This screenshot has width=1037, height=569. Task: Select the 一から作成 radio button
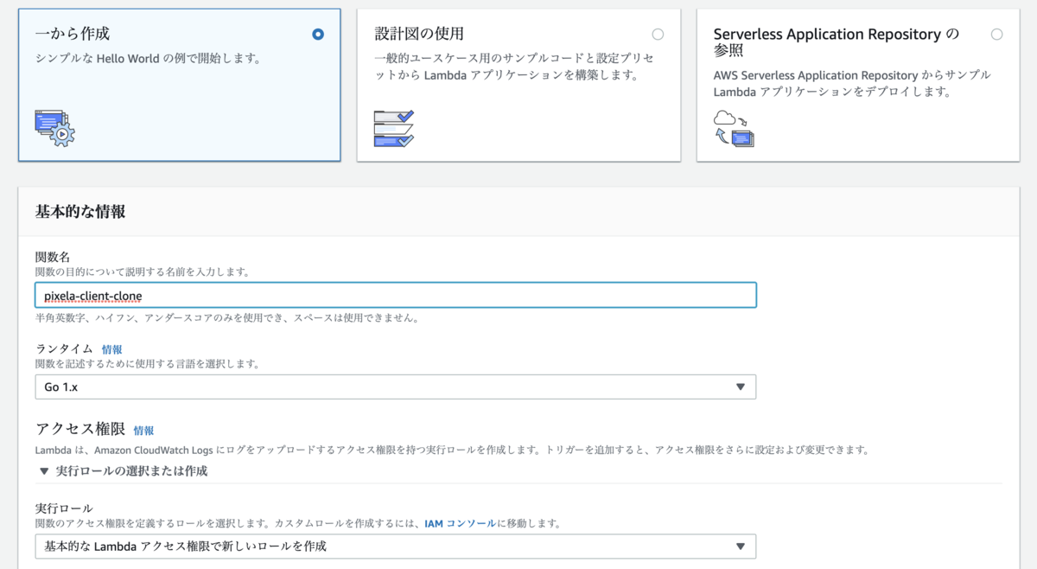click(x=317, y=35)
